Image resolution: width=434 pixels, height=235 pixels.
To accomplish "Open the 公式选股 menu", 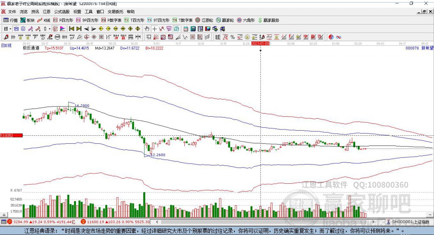I will (62, 11).
